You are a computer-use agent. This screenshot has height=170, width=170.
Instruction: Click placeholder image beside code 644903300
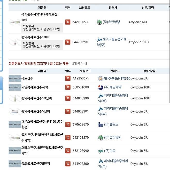[x=15, y=164]
